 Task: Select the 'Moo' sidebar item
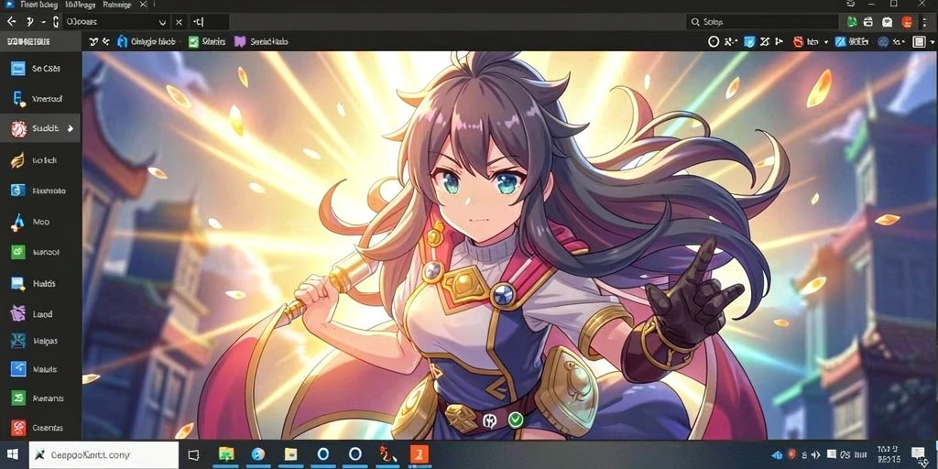point(40,222)
